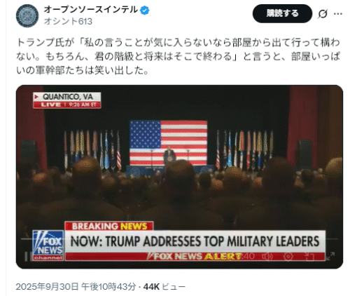Open the オープンソースインテル account name link
350x296 pixels.
pos(91,10)
